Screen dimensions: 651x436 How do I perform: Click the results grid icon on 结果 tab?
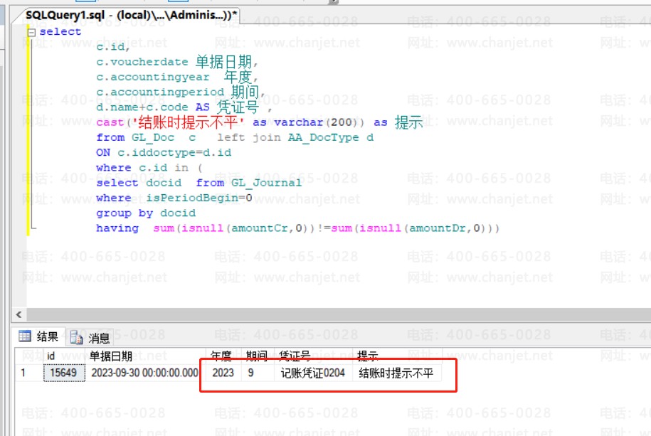[25, 336]
